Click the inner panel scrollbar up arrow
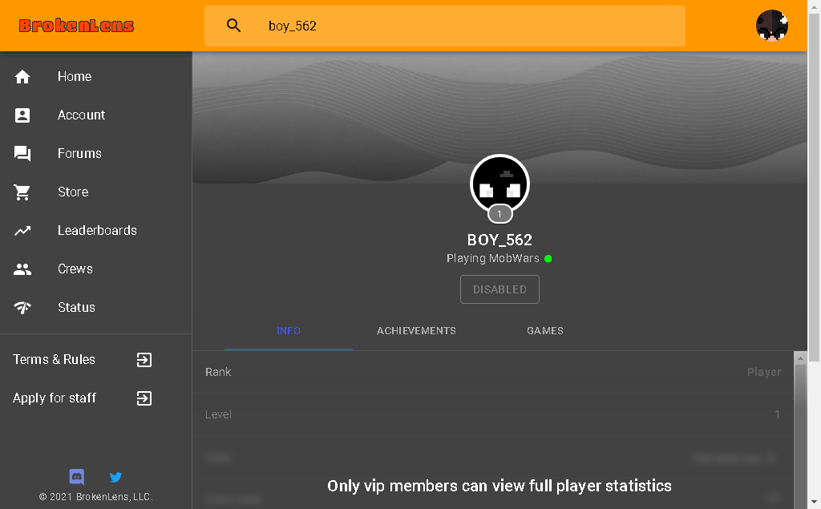This screenshot has height=509, width=821. click(800, 359)
